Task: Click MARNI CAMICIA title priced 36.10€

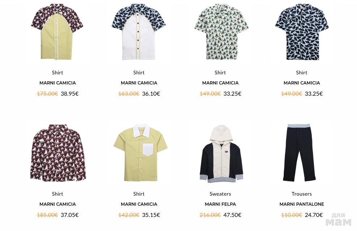Action: click(139, 83)
